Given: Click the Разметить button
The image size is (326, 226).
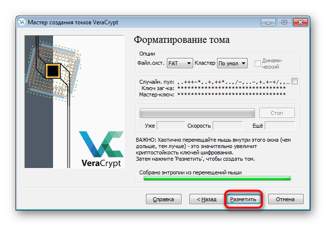Looking at the screenshot, I should 243,199.
